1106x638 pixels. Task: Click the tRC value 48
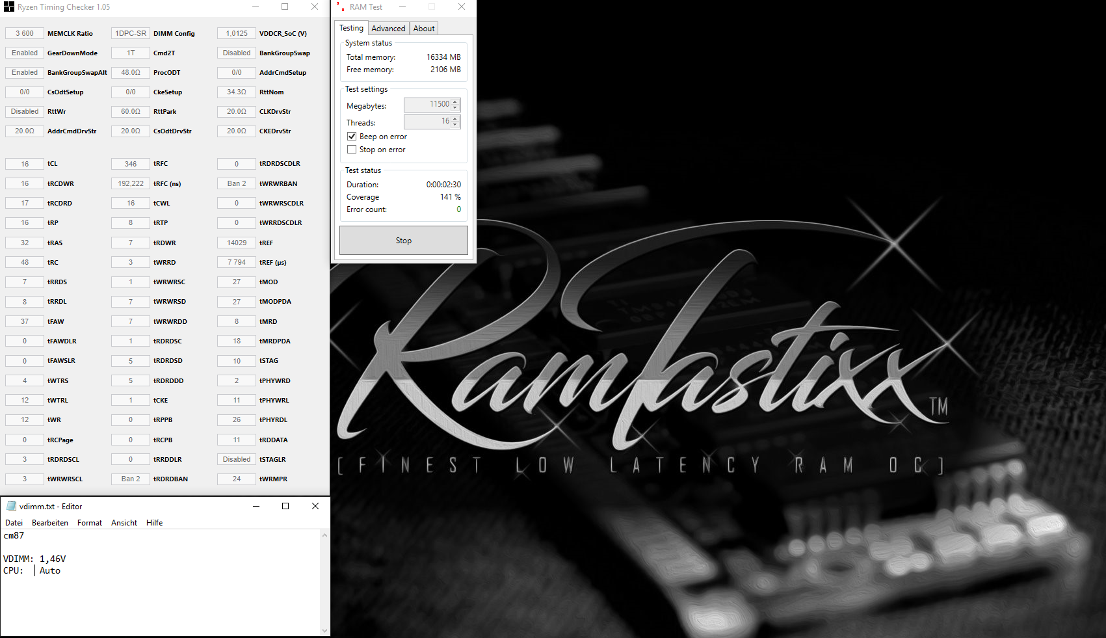[x=25, y=262]
